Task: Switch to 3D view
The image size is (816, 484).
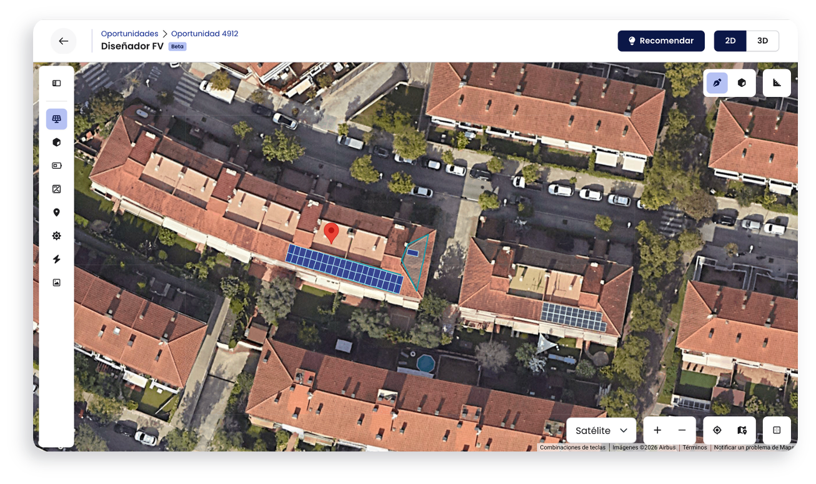Action: click(763, 41)
